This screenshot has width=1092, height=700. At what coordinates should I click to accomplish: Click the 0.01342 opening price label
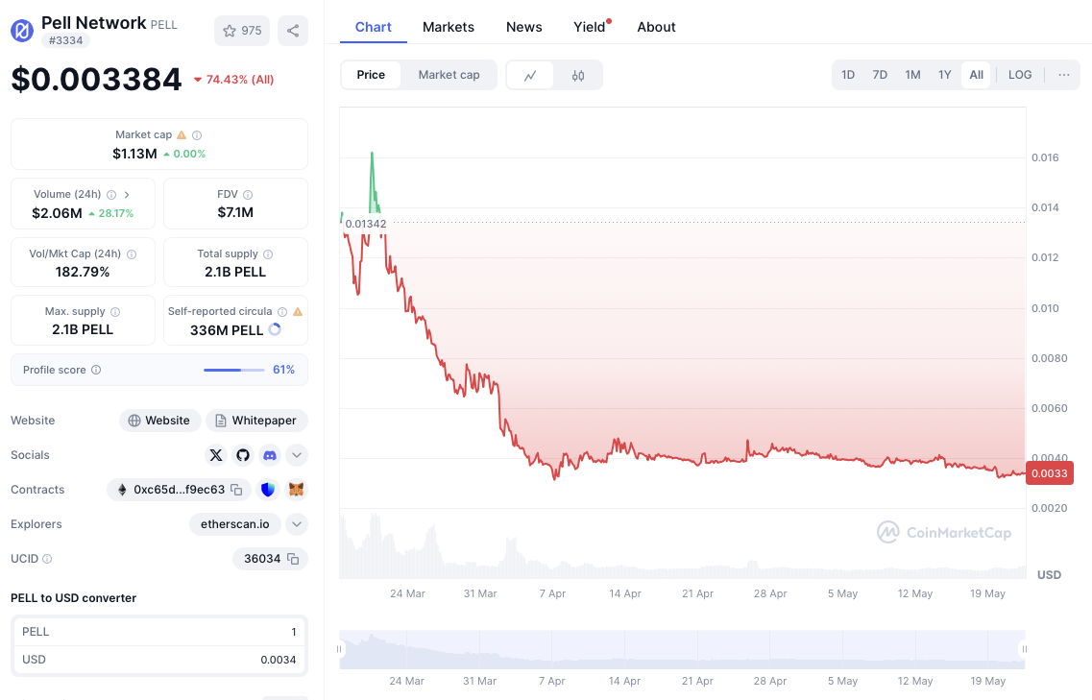pos(366,224)
